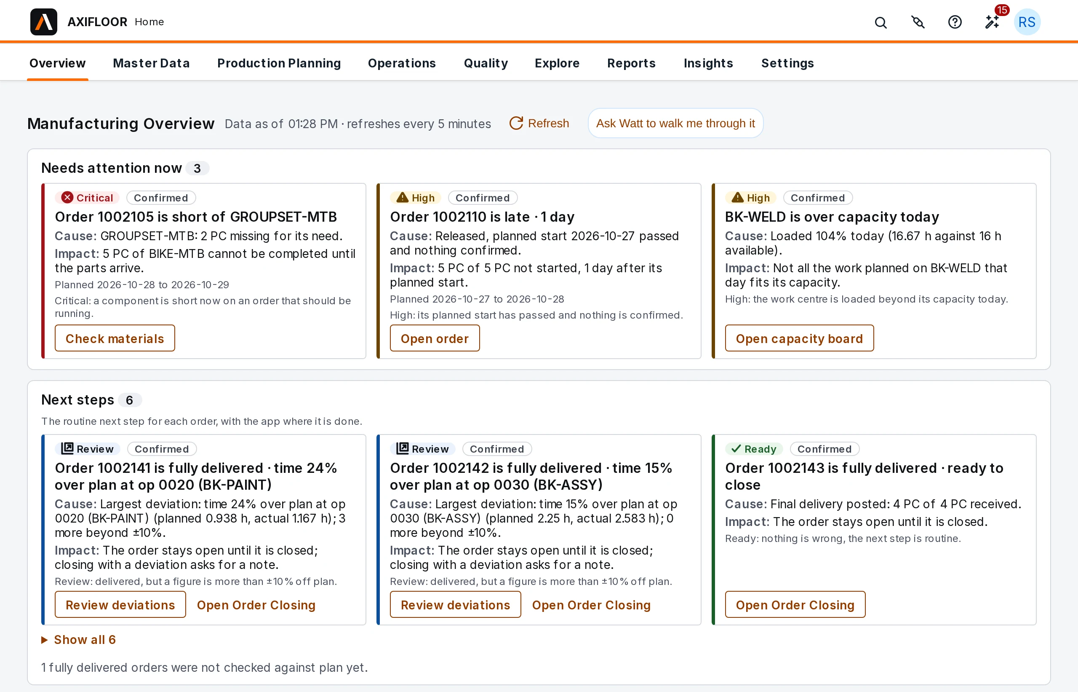Click the Next steps count 6
The height and width of the screenshot is (692, 1078).
coord(130,400)
